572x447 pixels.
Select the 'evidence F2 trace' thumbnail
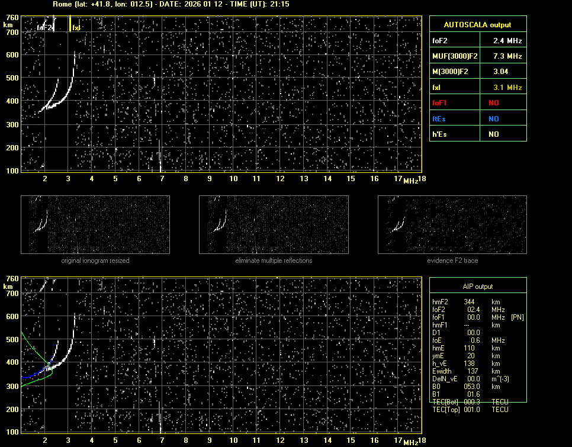(x=452, y=225)
